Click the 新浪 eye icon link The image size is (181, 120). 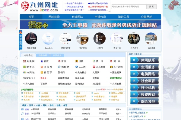click(x=59, y=61)
